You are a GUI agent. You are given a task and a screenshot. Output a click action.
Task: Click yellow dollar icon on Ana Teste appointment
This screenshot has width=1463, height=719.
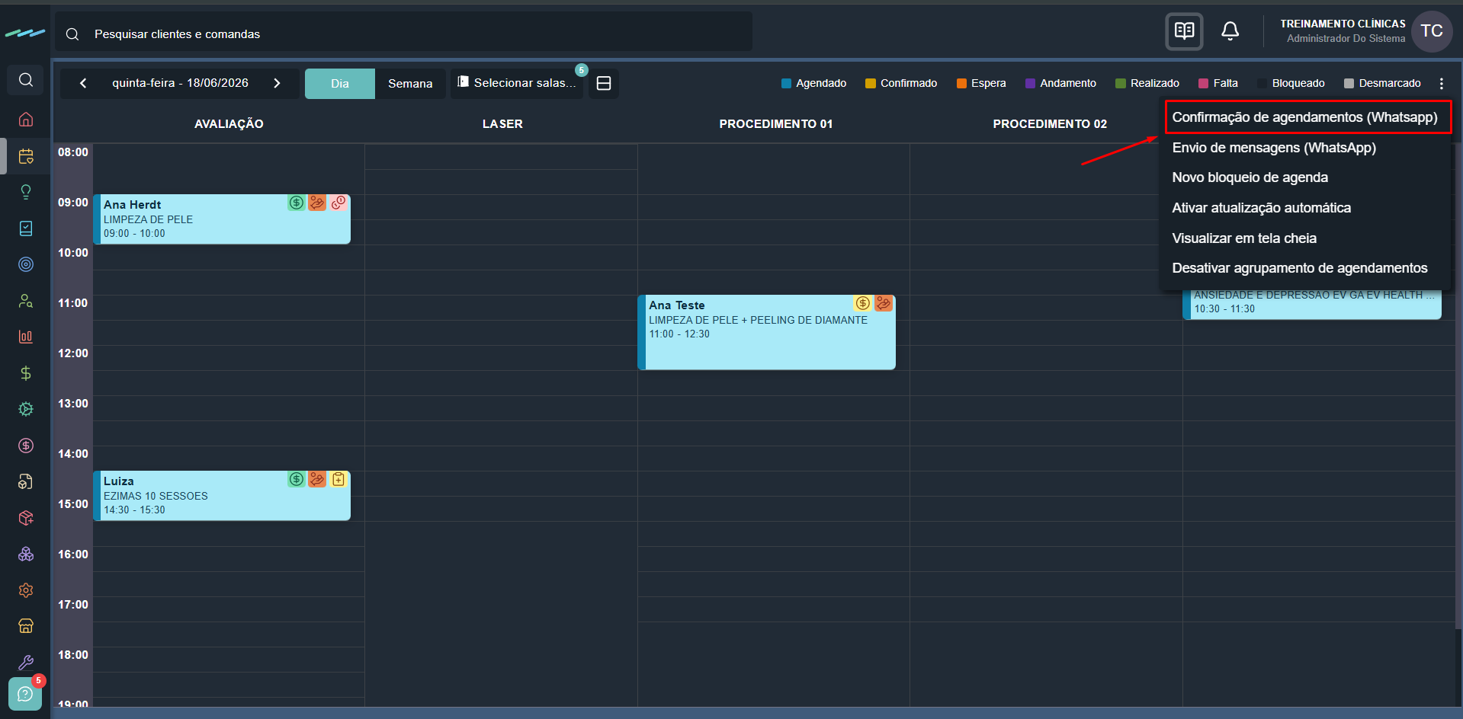point(862,303)
